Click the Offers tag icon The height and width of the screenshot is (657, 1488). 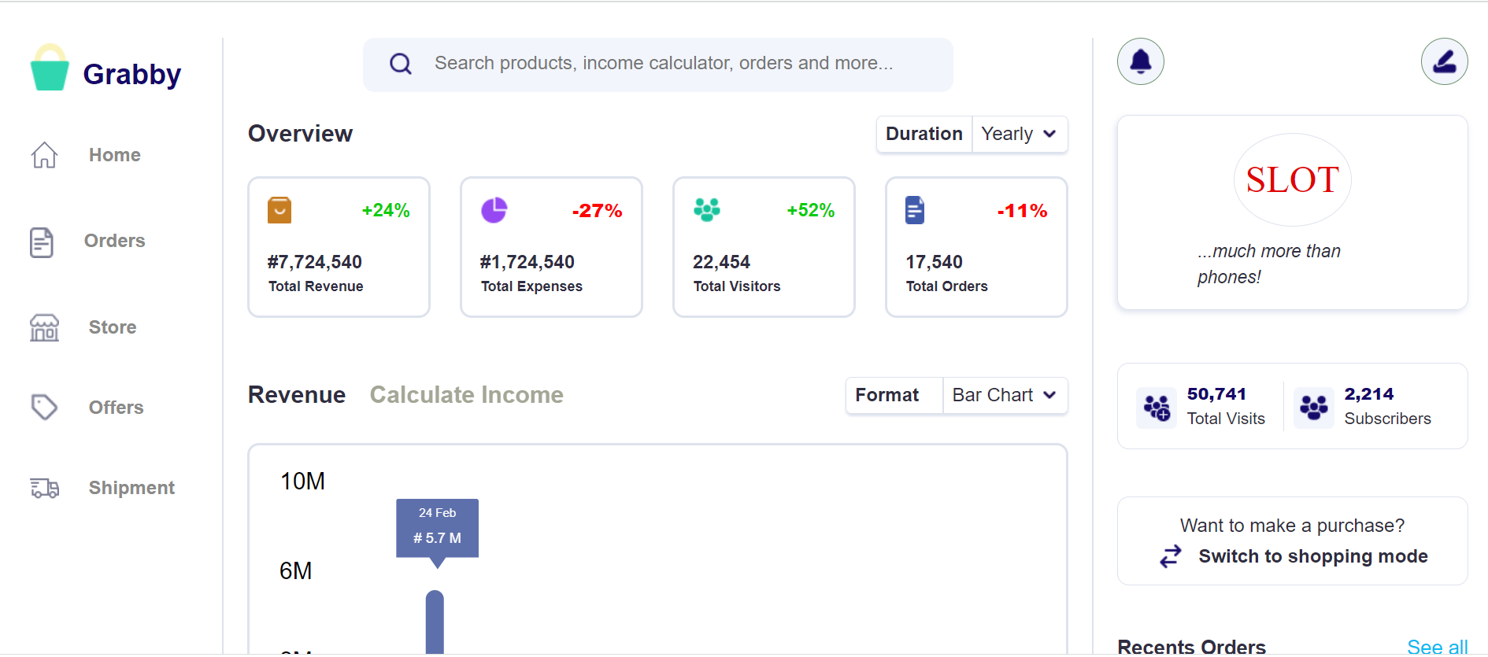(44, 407)
